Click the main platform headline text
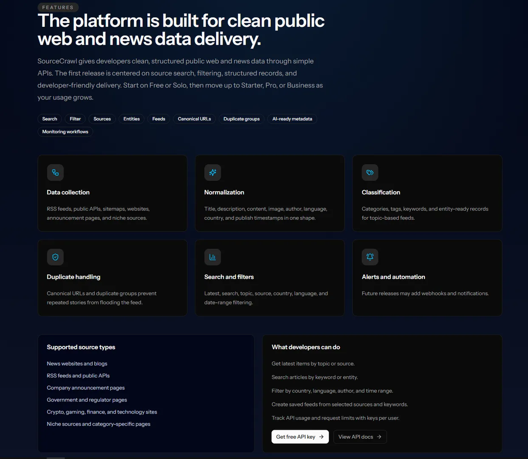 181,30
